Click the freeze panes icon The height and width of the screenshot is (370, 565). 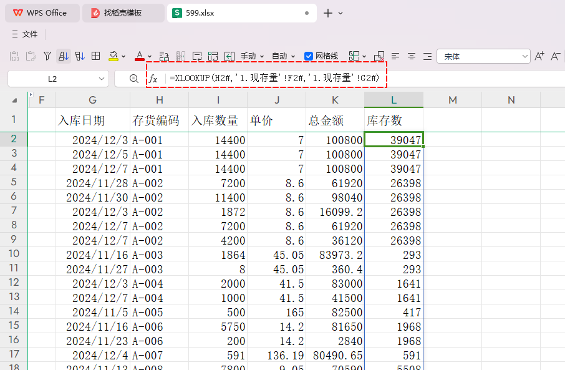(213, 56)
